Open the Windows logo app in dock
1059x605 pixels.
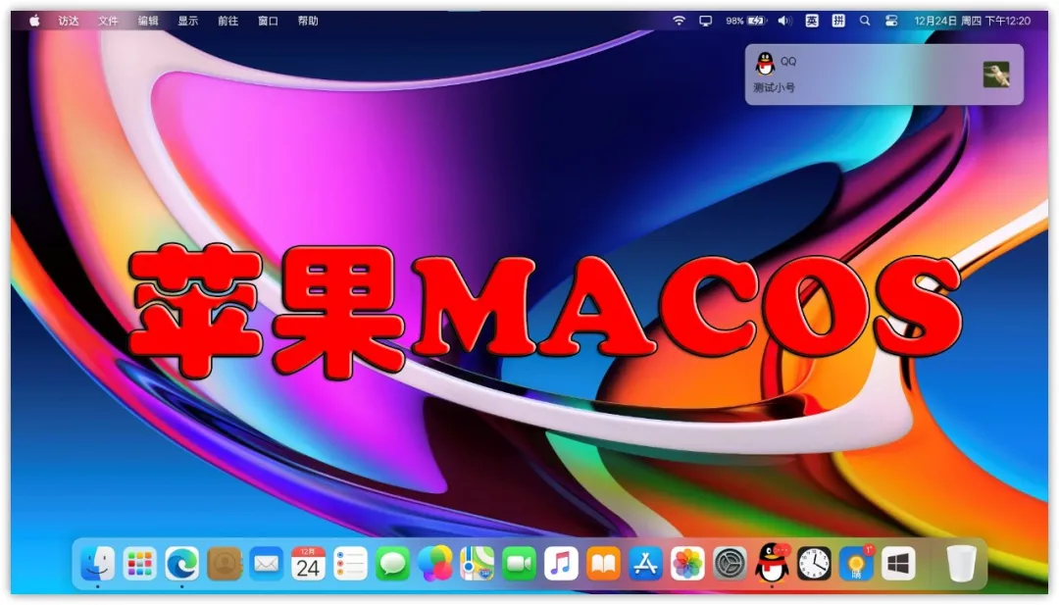coord(897,563)
